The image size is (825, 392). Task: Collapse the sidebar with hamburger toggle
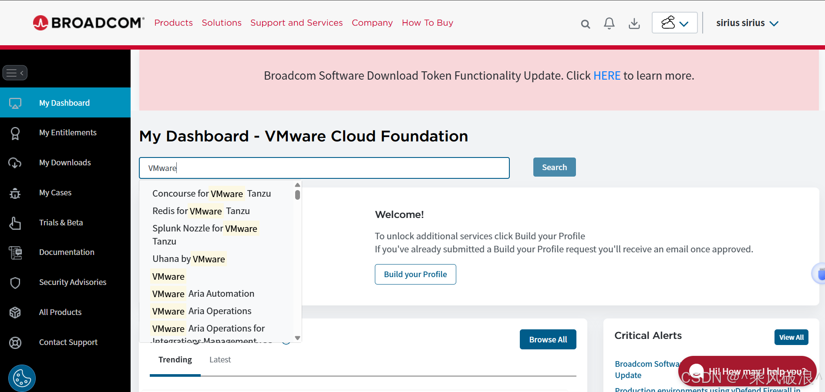click(x=15, y=73)
